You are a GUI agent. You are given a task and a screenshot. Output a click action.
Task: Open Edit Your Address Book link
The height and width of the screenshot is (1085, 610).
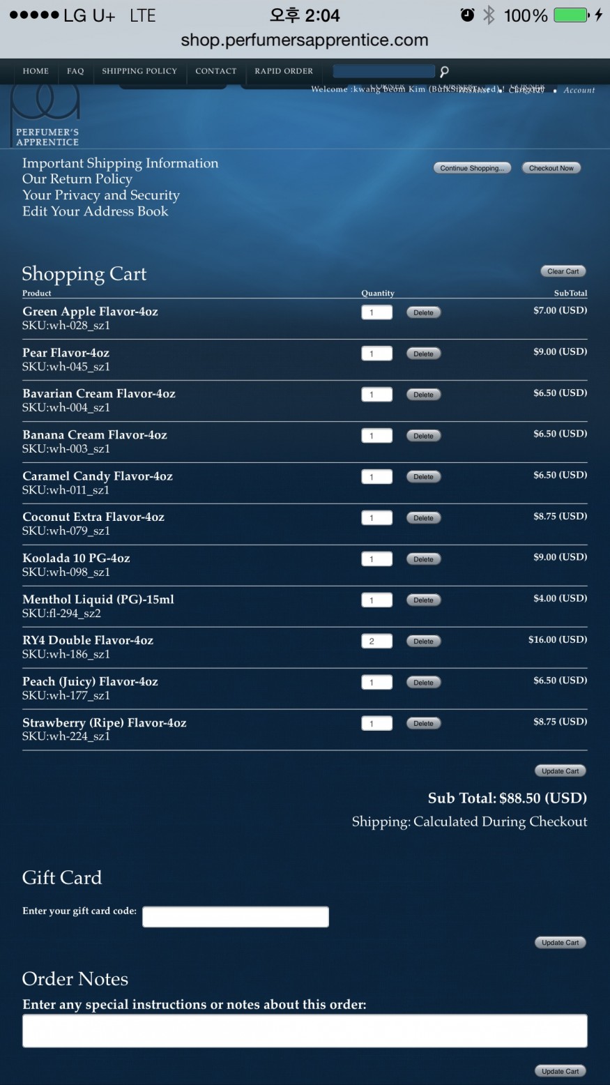pyautogui.click(x=95, y=211)
